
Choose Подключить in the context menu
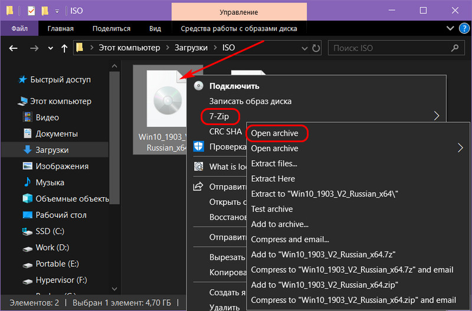coord(234,86)
